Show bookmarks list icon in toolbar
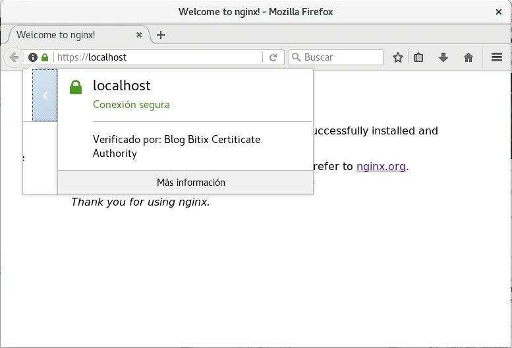This screenshot has height=348, width=512. [418, 57]
